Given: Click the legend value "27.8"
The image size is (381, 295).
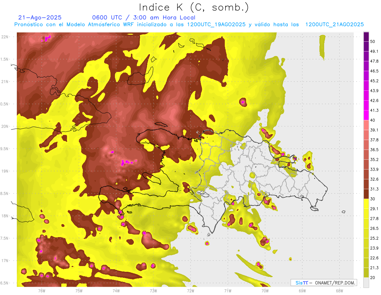Looking at the screenshot, I should pos(374,218).
